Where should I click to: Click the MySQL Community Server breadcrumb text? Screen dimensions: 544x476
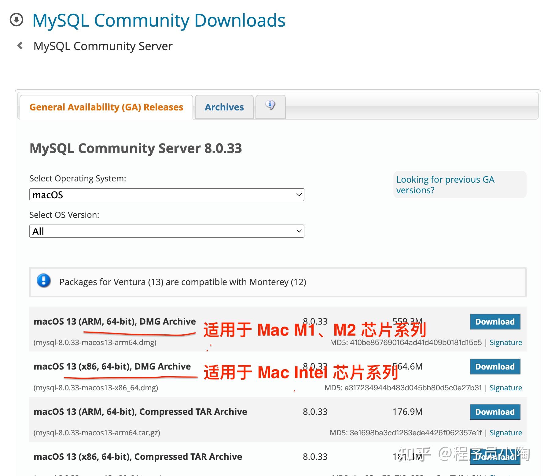[103, 46]
